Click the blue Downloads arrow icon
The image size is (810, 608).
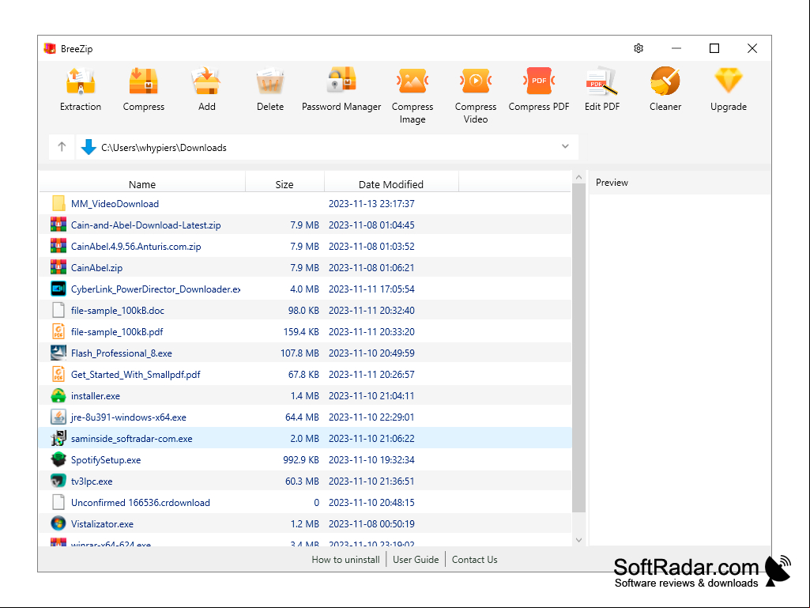pyautogui.click(x=89, y=147)
